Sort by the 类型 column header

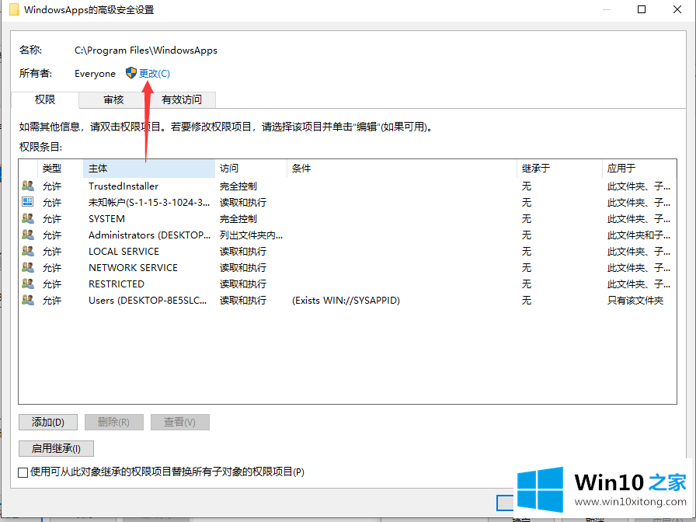click(x=61, y=169)
